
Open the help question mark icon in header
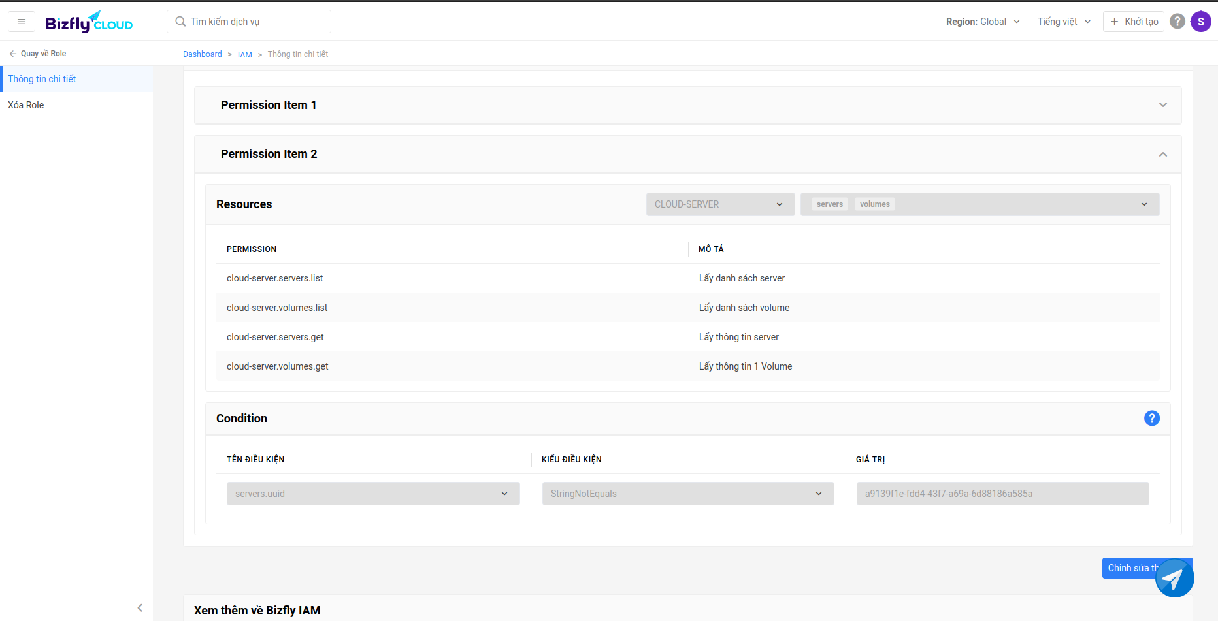click(1177, 22)
